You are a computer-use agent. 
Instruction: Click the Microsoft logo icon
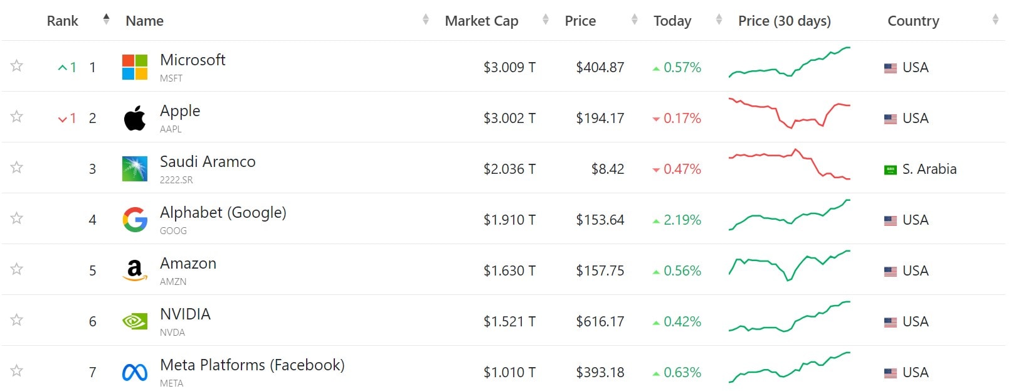[135, 67]
